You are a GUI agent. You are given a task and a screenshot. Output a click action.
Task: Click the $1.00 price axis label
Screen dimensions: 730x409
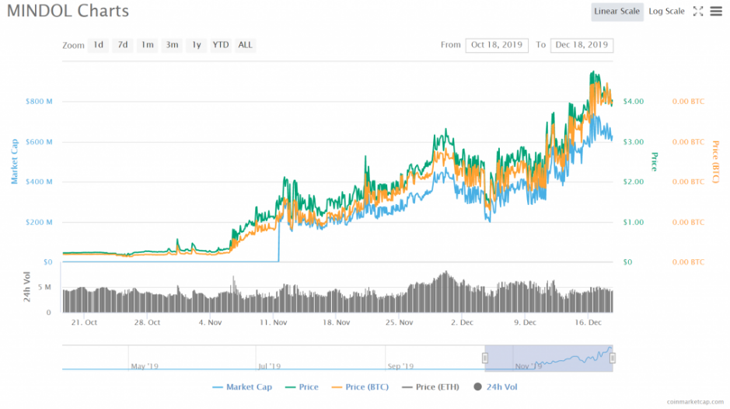[x=634, y=222]
